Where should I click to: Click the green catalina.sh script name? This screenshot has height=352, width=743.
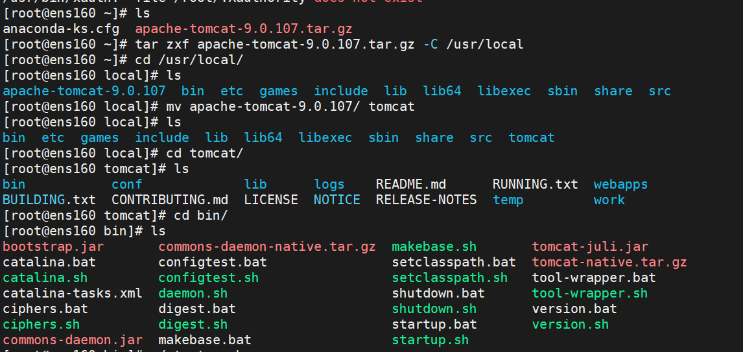pos(45,277)
